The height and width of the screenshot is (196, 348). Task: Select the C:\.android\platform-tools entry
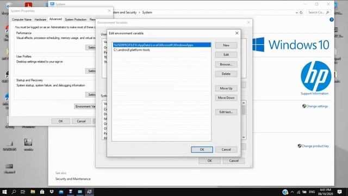162,50
